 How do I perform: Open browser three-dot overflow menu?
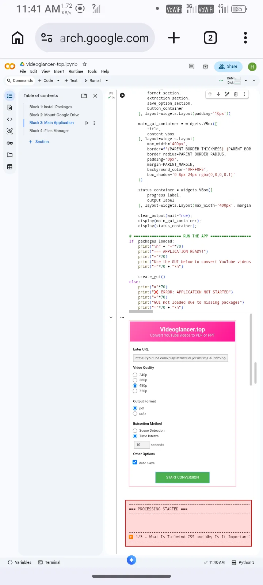tap(245, 38)
